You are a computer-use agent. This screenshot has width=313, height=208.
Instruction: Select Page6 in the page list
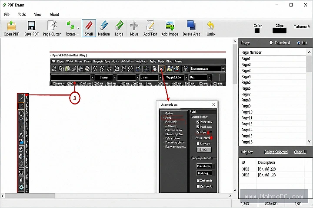pyautogui.click(x=273, y=88)
